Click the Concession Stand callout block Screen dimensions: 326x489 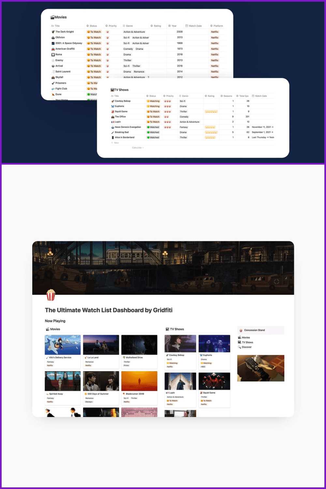(261, 330)
